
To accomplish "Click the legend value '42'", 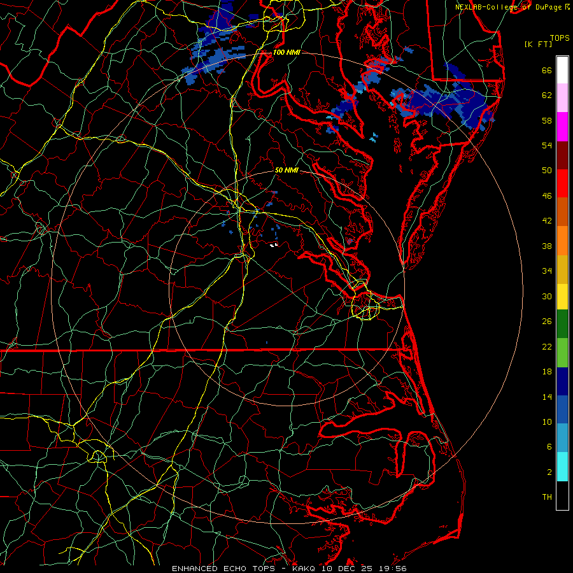I will coord(547,221).
